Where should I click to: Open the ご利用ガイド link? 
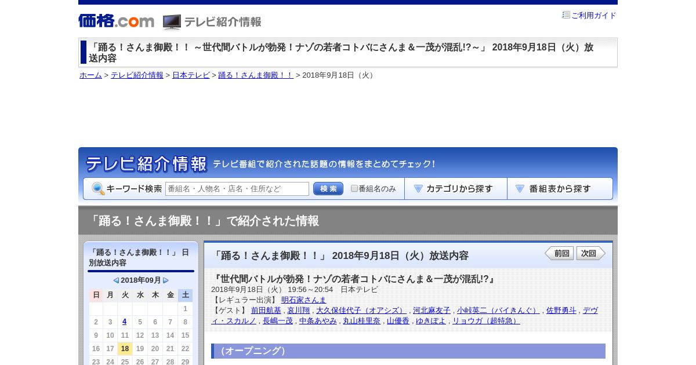click(594, 16)
